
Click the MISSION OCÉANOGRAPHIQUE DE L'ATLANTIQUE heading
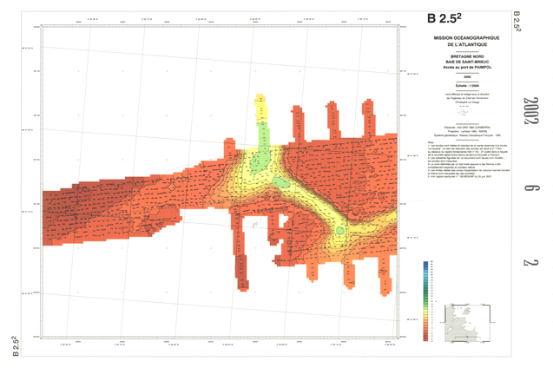pos(449,43)
